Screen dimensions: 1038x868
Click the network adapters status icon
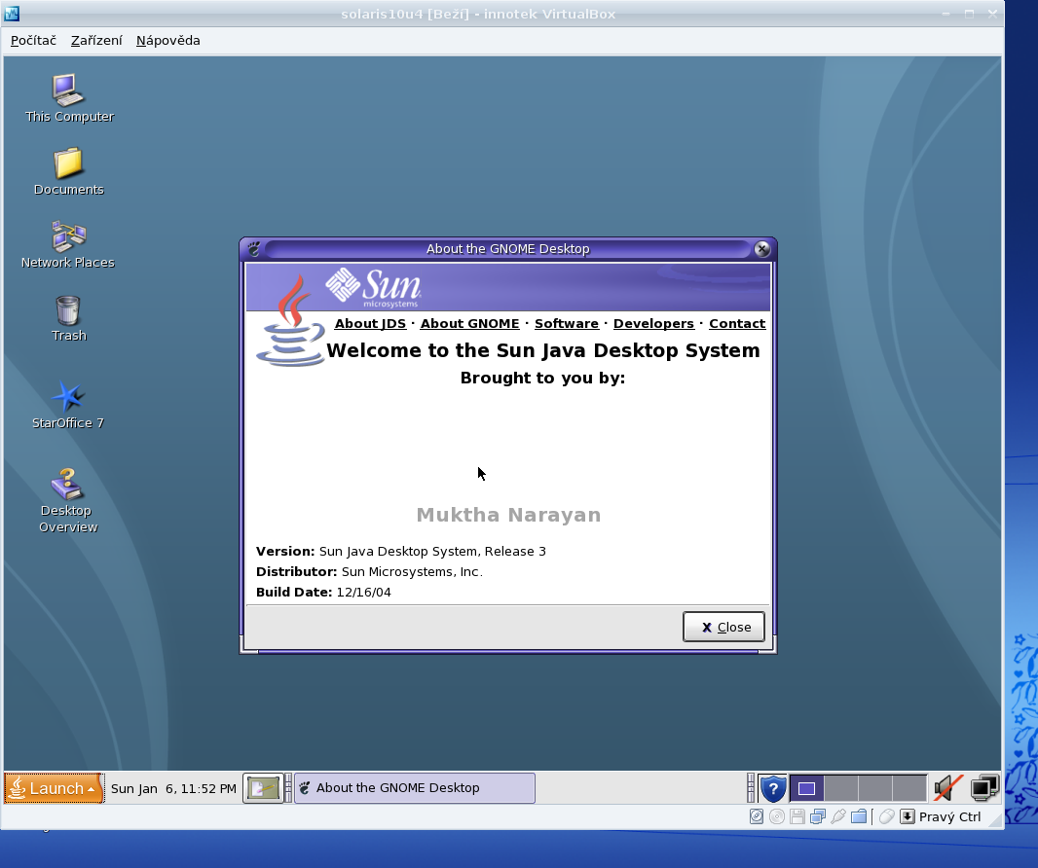tap(818, 816)
